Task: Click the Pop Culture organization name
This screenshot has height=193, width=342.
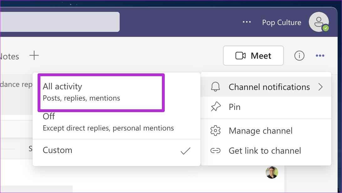Action: (x=282, y=22)
